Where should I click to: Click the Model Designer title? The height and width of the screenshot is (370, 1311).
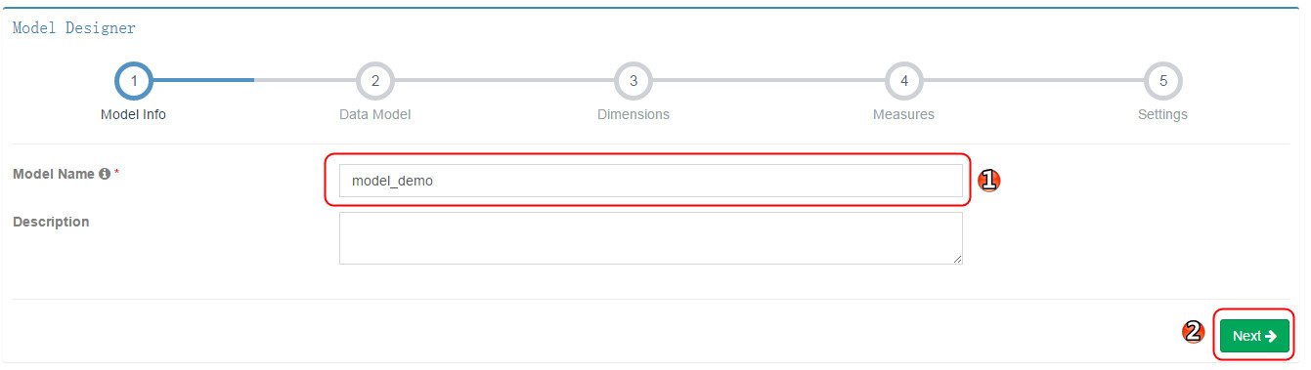[x=74, y=28]
